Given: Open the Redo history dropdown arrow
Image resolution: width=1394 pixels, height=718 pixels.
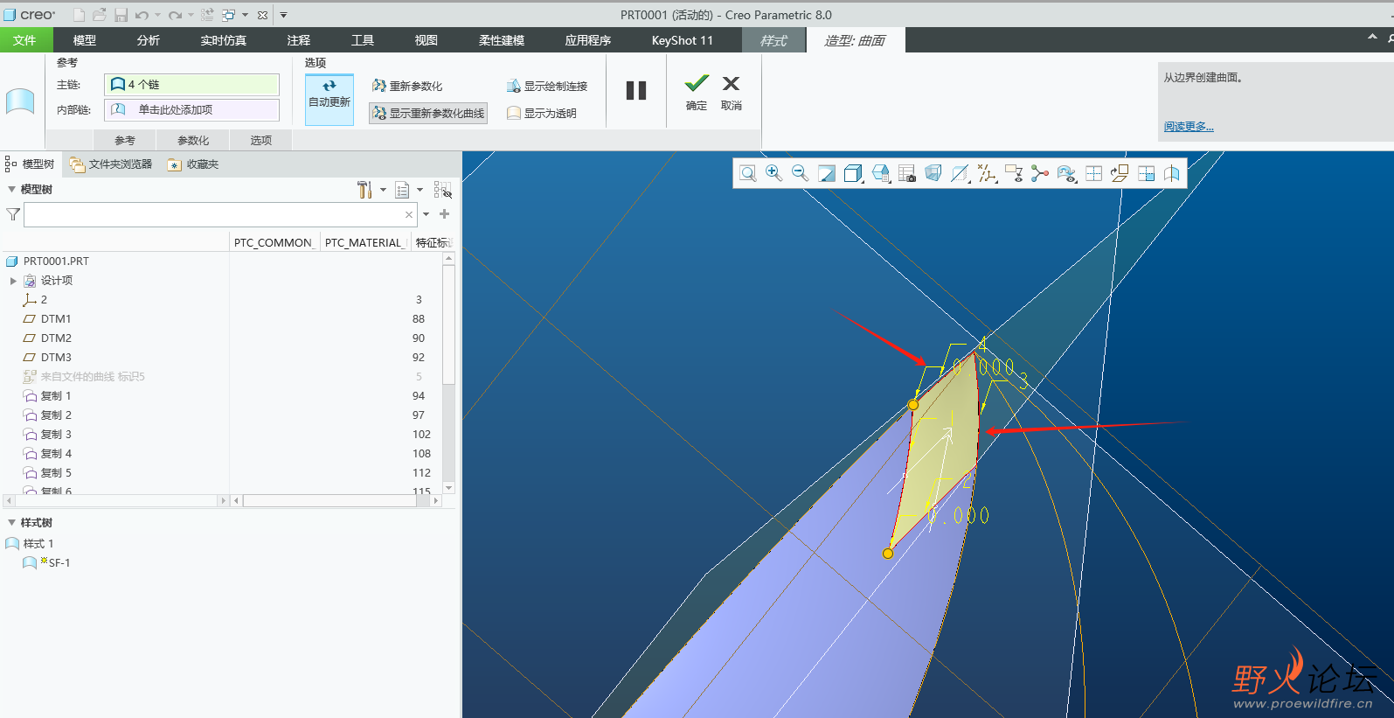Looking at the screenshot, I should pos(191,15).
